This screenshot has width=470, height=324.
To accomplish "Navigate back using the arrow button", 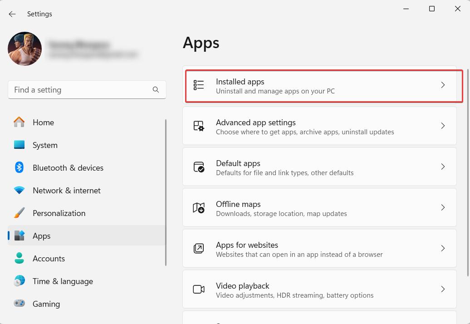I will point(12,14).
